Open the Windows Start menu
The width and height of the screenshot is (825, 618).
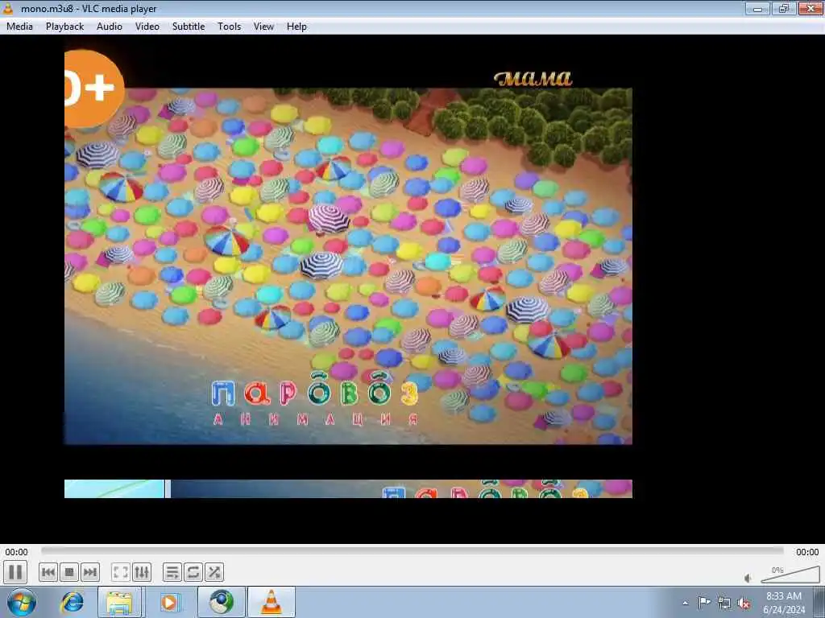click(21, 602)
